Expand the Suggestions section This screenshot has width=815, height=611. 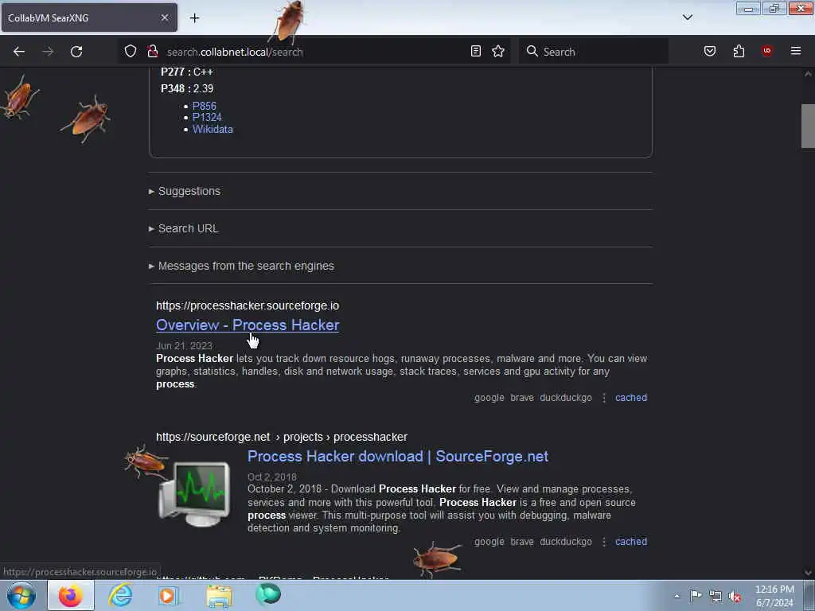point(189,191)
